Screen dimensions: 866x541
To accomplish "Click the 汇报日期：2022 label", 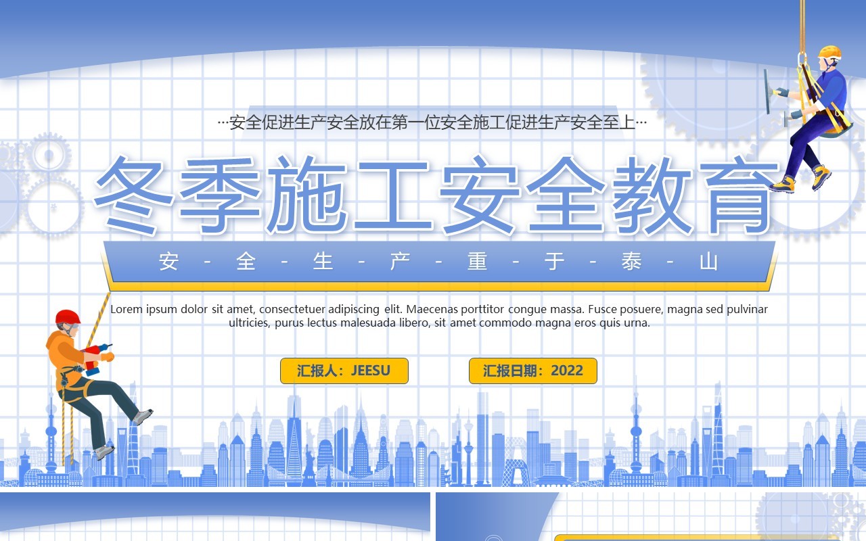I will 533,371.
